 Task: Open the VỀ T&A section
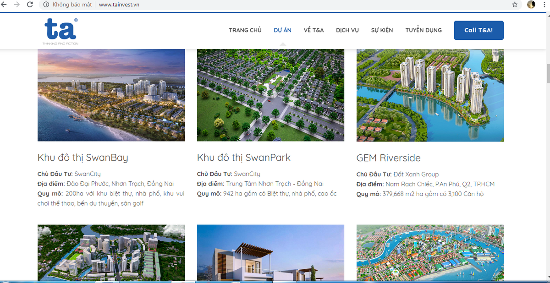point(313,30)
